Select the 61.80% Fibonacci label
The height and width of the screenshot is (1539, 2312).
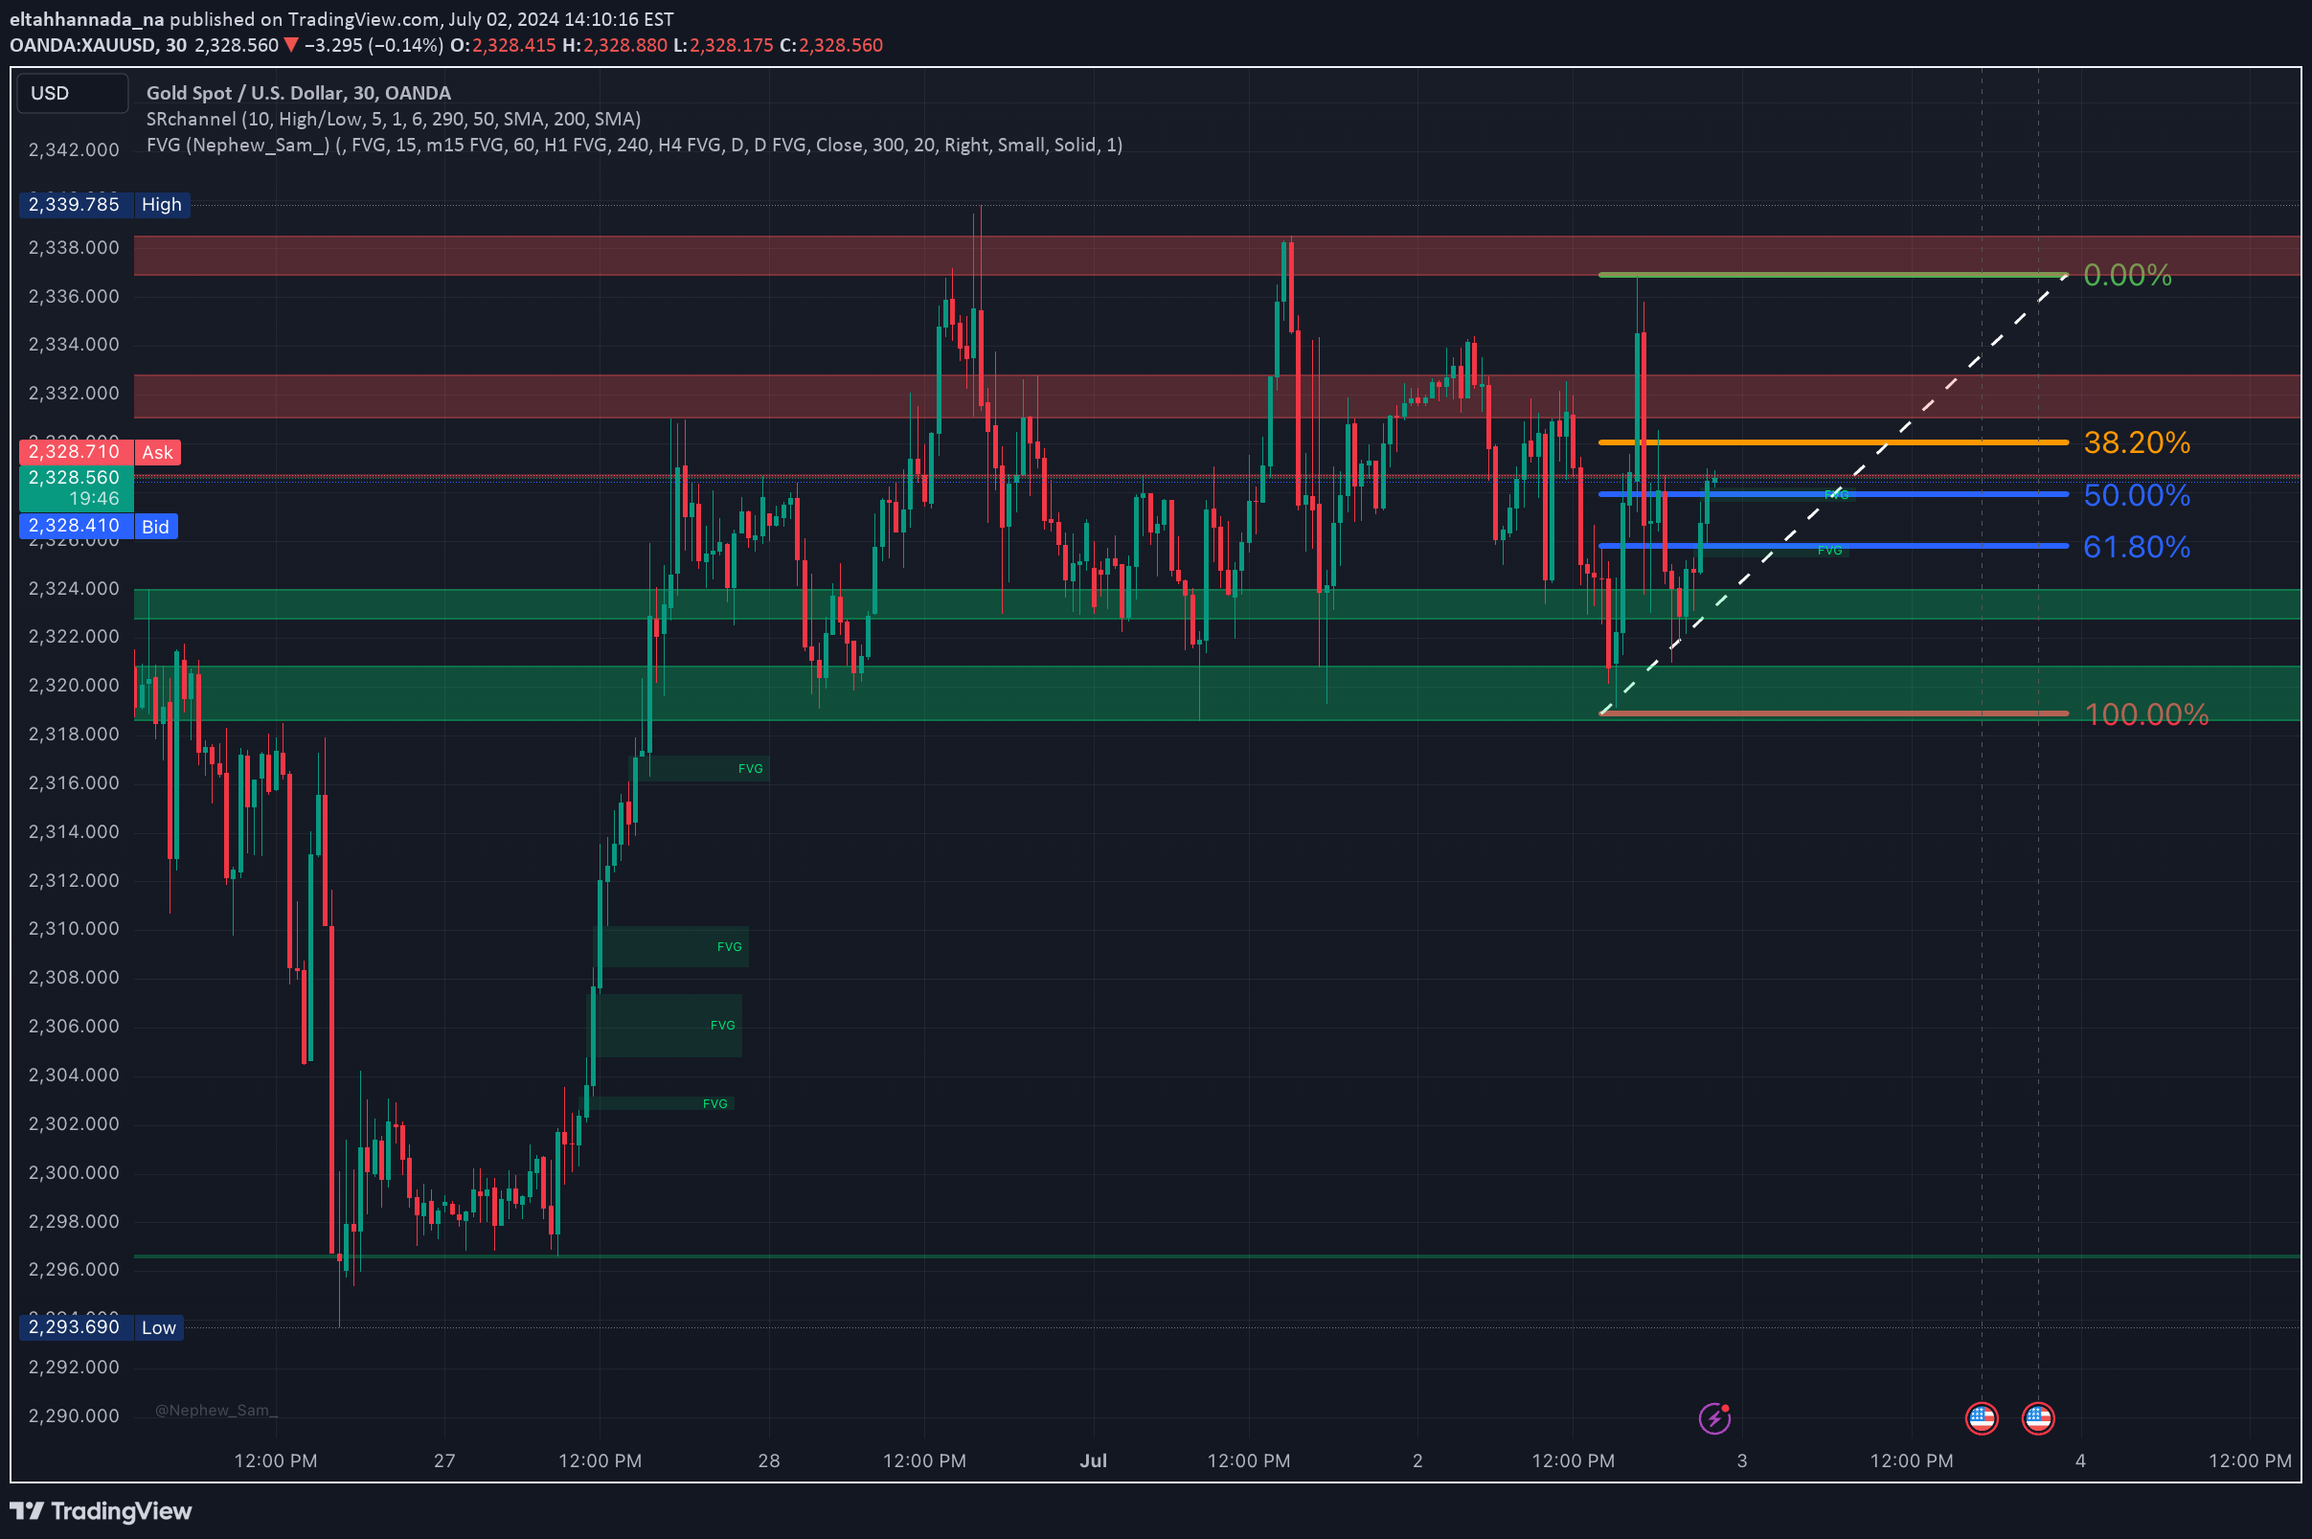2137,547
